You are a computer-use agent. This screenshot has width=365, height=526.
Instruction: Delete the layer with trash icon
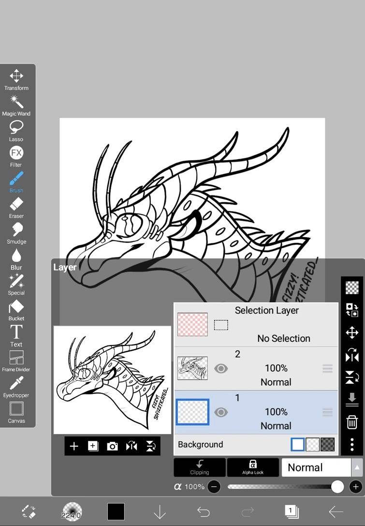[x=352, y=422]
